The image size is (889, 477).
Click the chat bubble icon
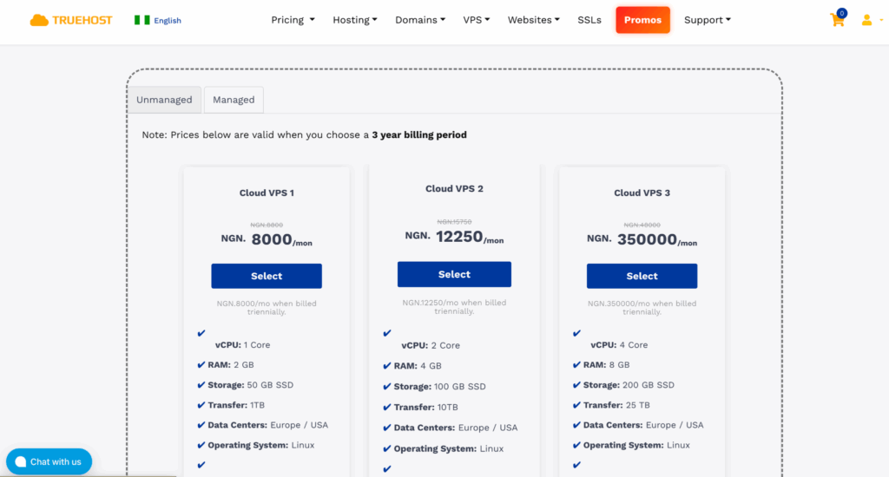coord(21,461)
